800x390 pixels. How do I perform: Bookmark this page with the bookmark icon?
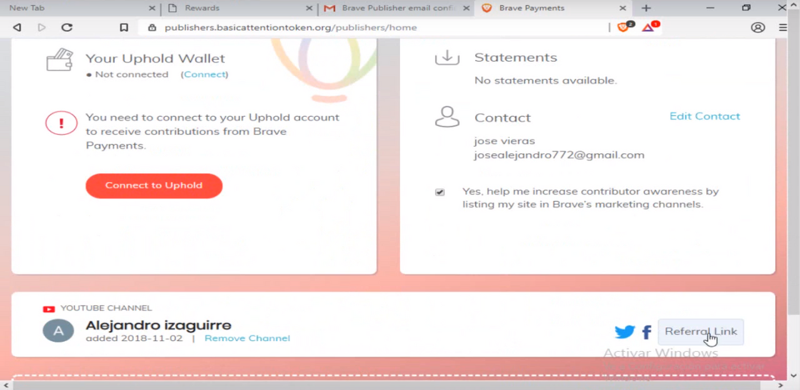click(124, 27)
